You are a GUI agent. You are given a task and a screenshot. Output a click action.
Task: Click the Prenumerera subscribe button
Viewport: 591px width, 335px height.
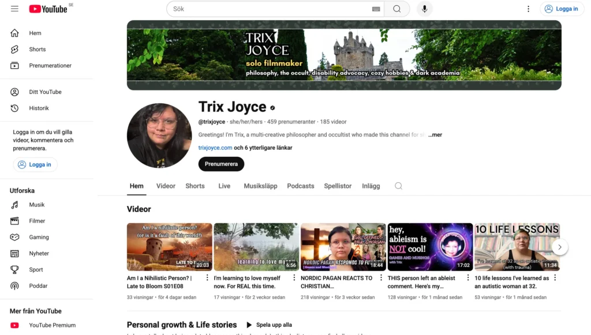[x=221, y=164]
